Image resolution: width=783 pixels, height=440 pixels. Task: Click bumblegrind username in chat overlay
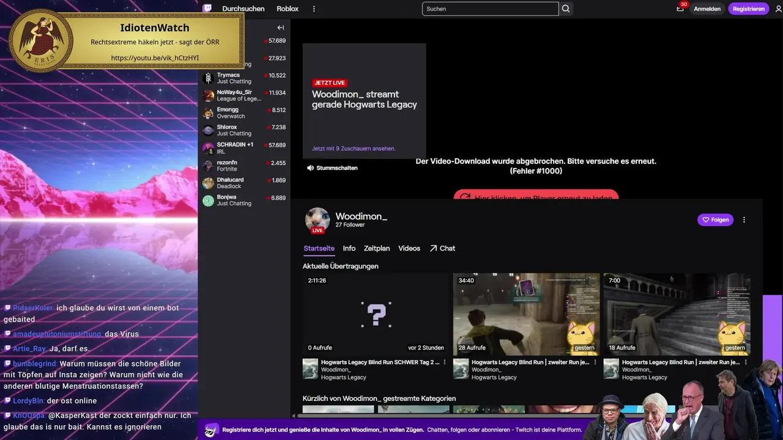click(35, 364)
